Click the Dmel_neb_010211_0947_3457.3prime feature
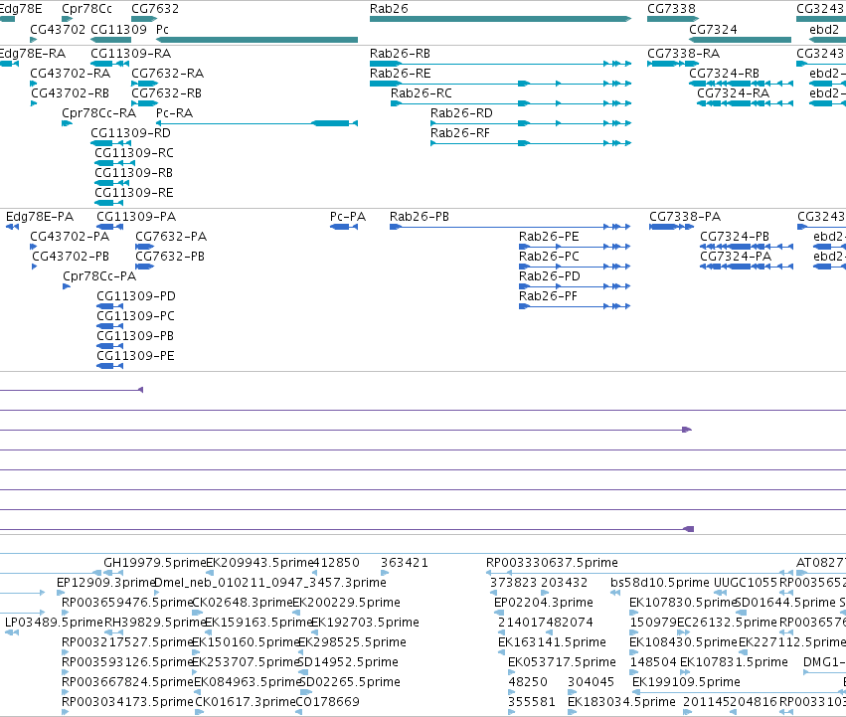This screenshot has height=717, width=846. click(x=270, y=583)
